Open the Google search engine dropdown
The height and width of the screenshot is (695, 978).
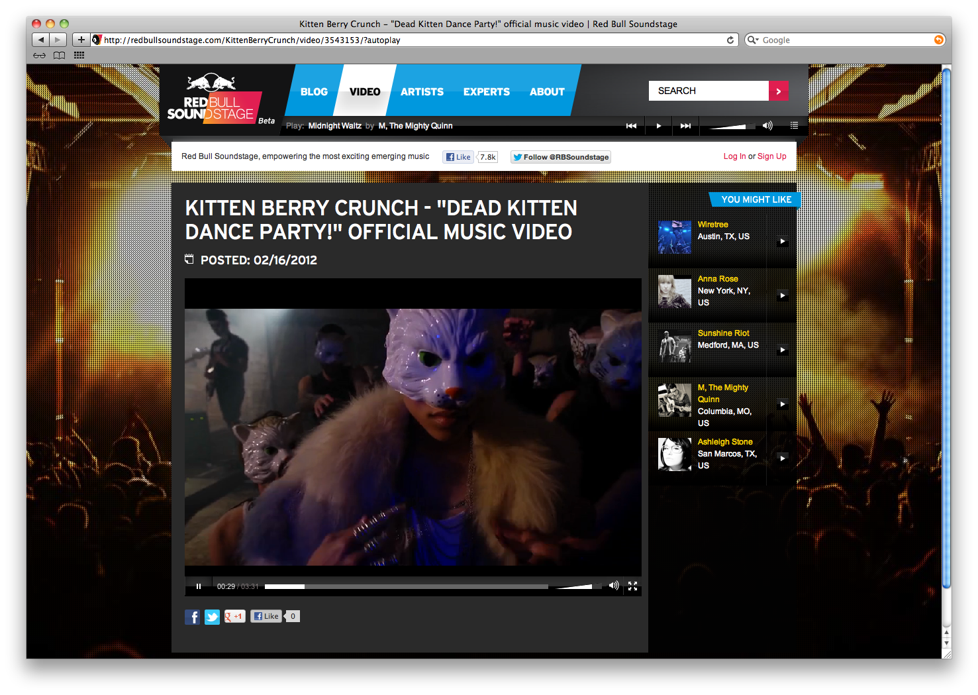coord(753,40)
